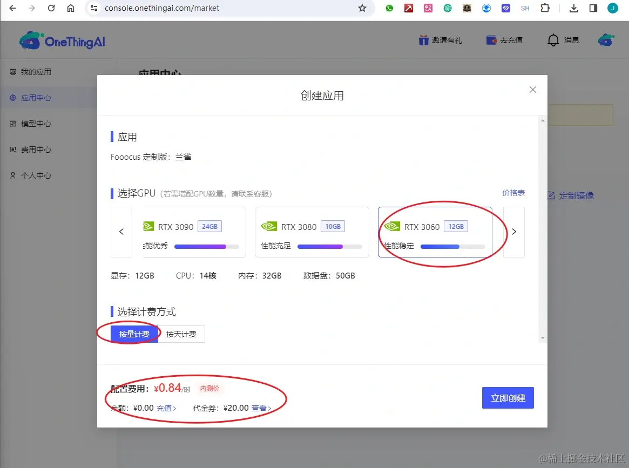Show more GPU options with right arrow
The height and width of the screenshot is (468, 629).
click(x=514, y=232)
